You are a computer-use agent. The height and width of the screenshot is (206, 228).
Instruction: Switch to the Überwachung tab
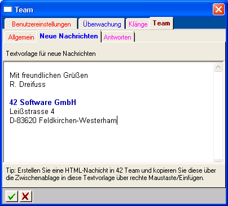point(102,24)
